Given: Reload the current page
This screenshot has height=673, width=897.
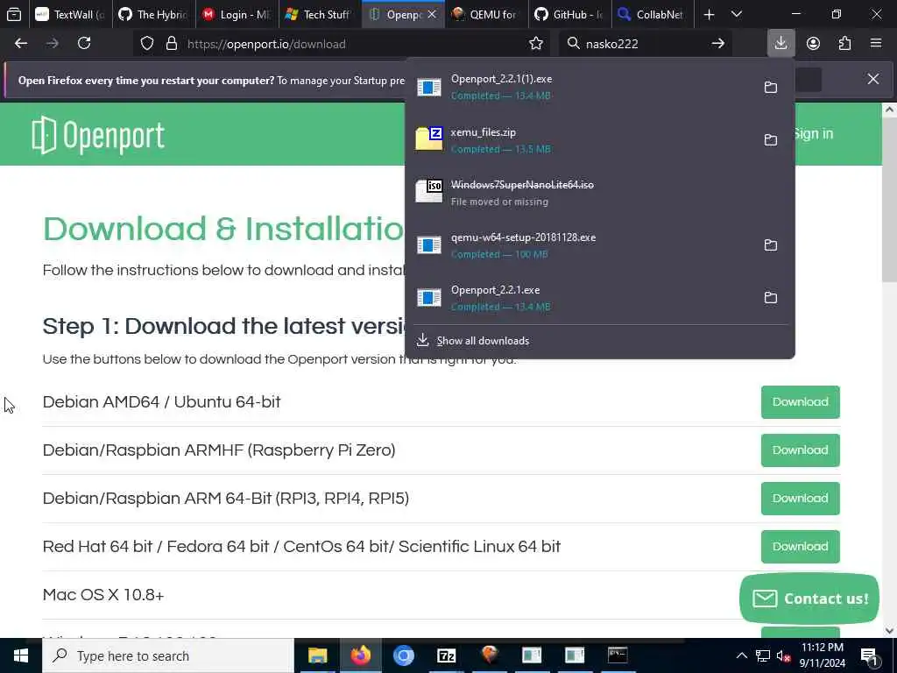Looking at the screenshot, I should click(84, 44).
